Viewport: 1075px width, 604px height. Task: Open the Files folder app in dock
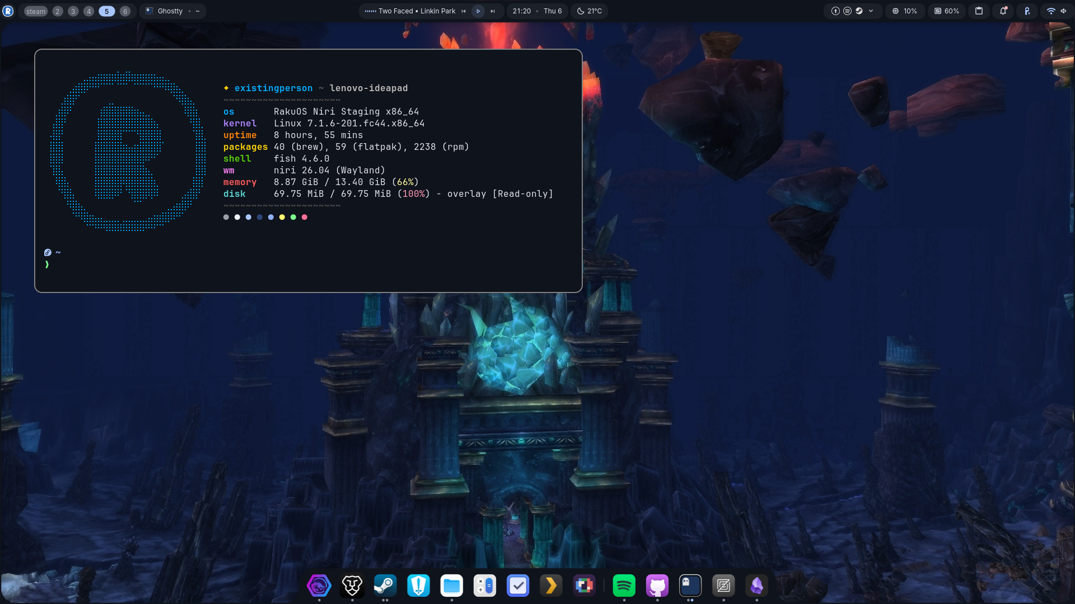tap(452, 586)
